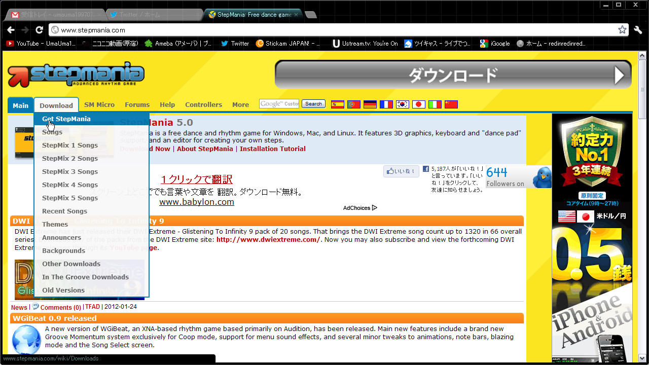Open the Controllers menu
The image size is (649, 365).
click(203, 105)
